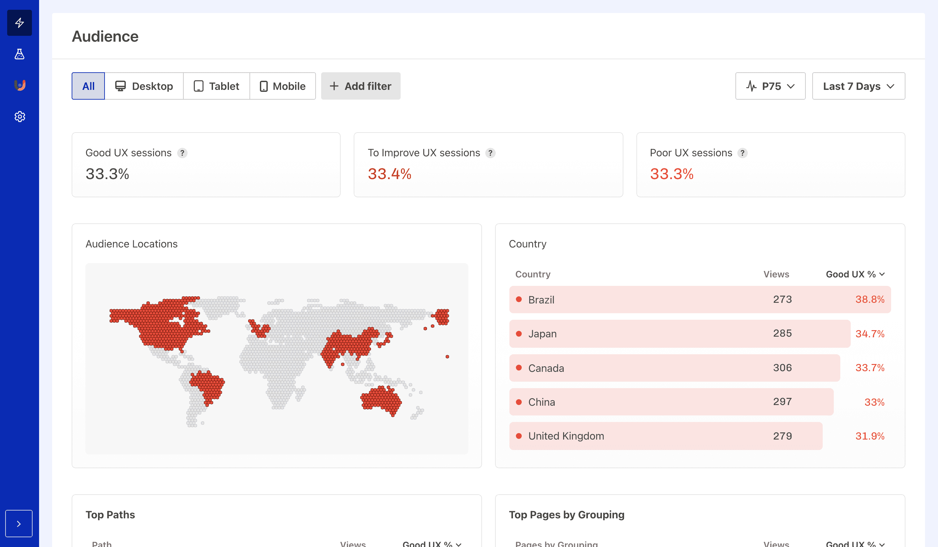Expand the sidebar with the arrow button
Image resolution: width=938 pixels, height=547 pixels.
pos(19,523)
